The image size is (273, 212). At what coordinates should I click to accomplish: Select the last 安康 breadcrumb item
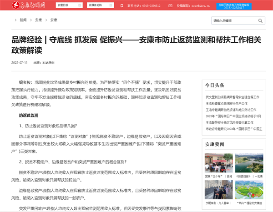tap(54, 20)
